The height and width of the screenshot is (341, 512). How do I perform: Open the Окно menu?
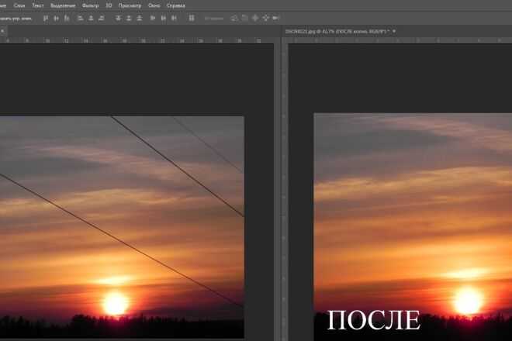point(154,5)
